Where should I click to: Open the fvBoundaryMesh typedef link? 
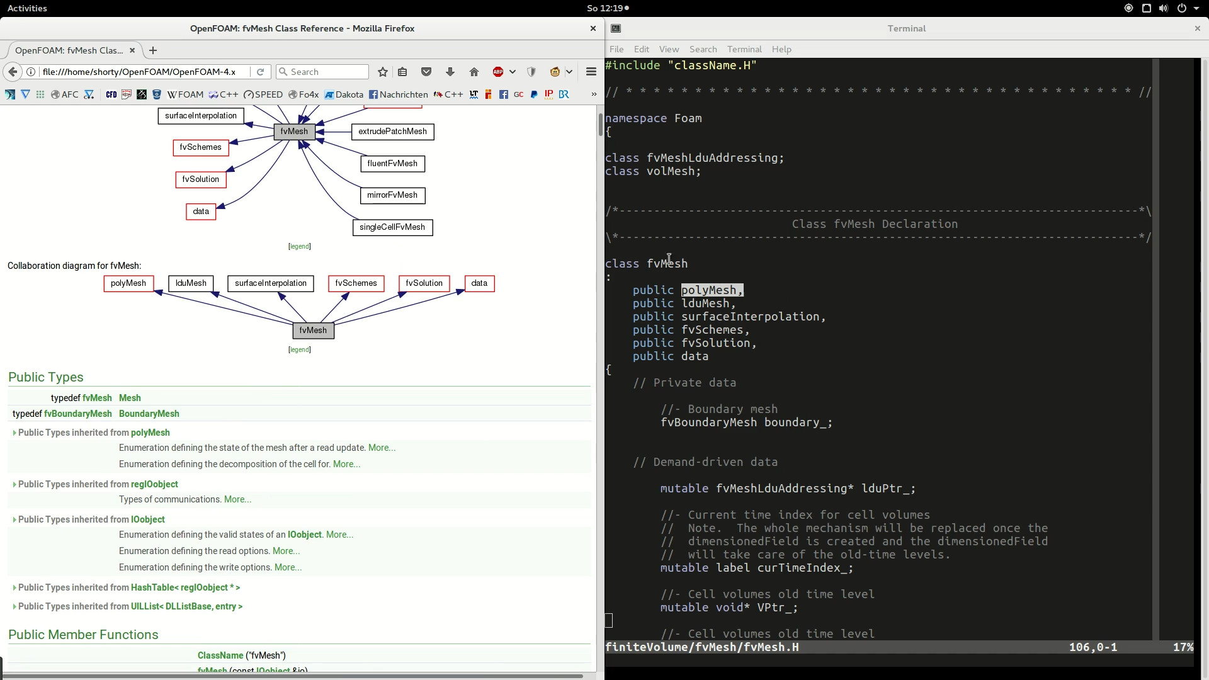click(77, 414)
